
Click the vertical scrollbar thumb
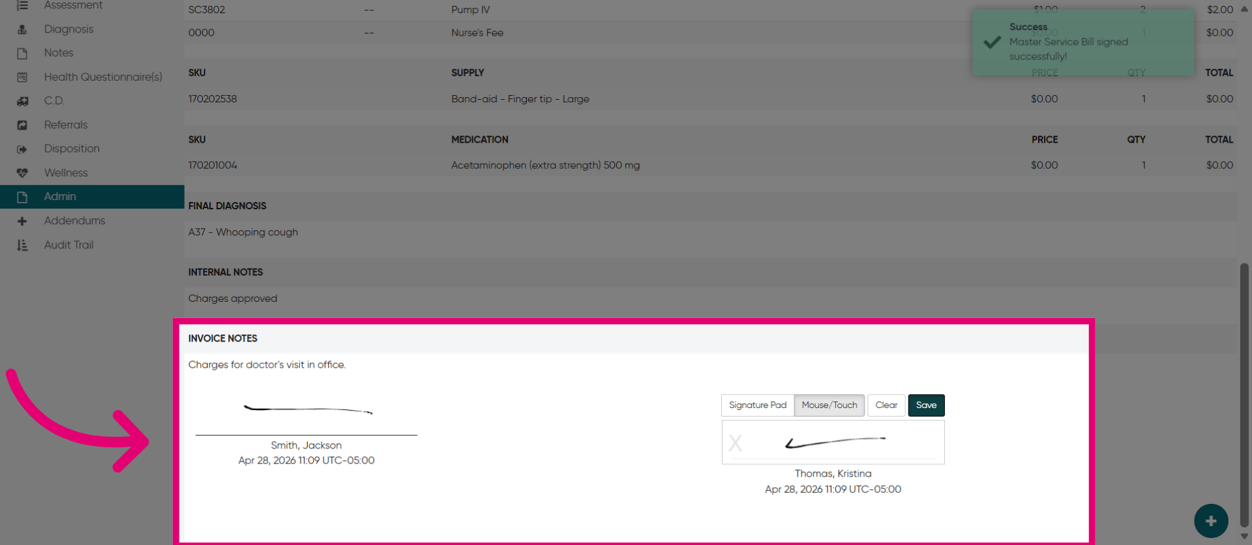[1244, 394]
